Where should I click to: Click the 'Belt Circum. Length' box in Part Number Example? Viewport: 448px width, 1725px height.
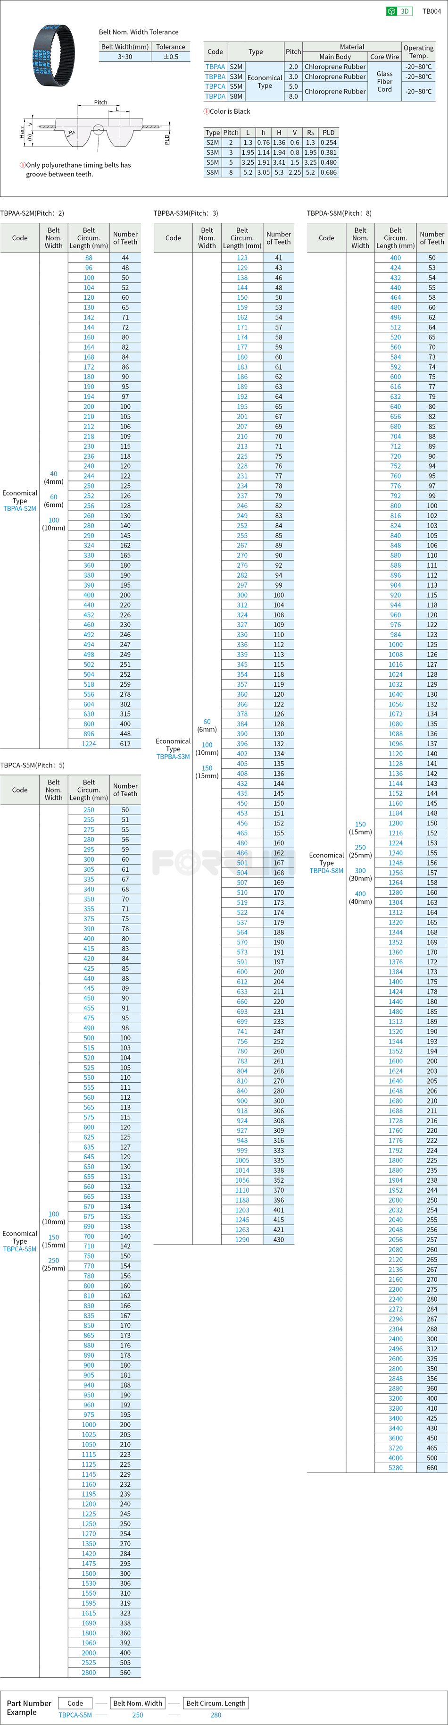coord(216,1703)
